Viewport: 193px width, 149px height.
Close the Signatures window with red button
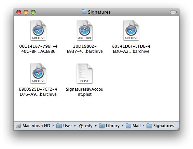point(19,12)
